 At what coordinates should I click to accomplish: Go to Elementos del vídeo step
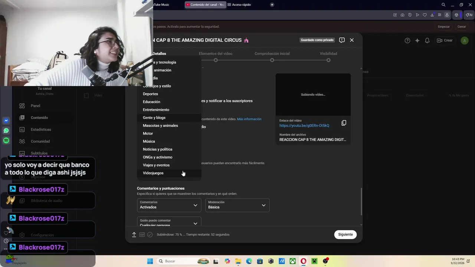[x=216, y=56]
